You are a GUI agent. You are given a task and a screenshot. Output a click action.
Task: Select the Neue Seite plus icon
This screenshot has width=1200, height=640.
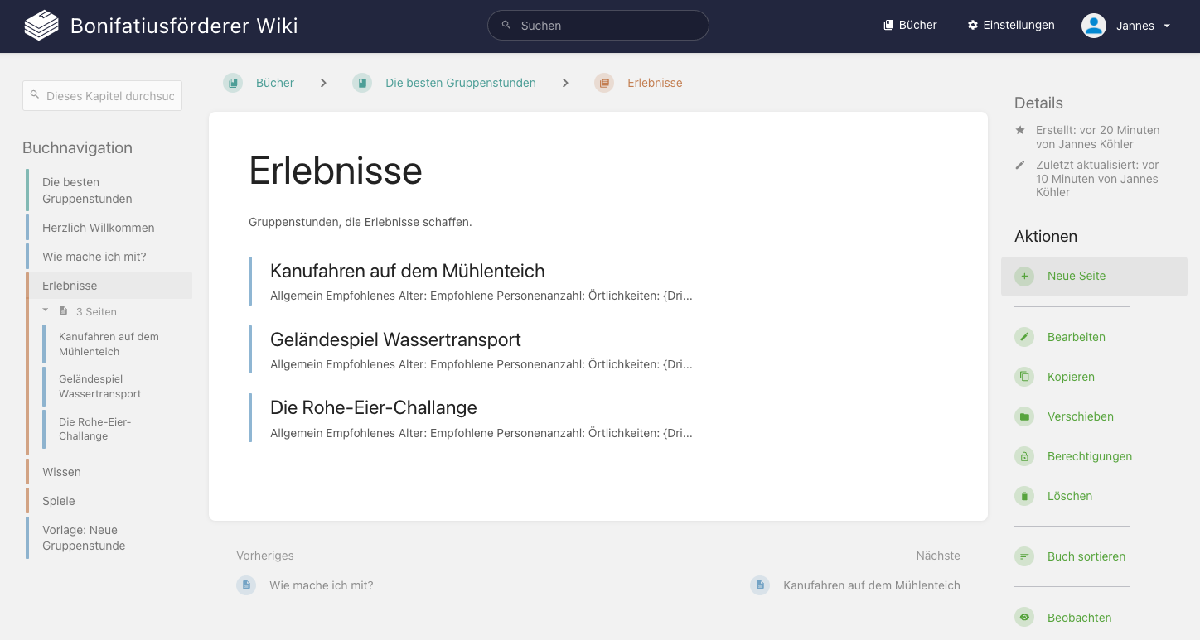1025,276
